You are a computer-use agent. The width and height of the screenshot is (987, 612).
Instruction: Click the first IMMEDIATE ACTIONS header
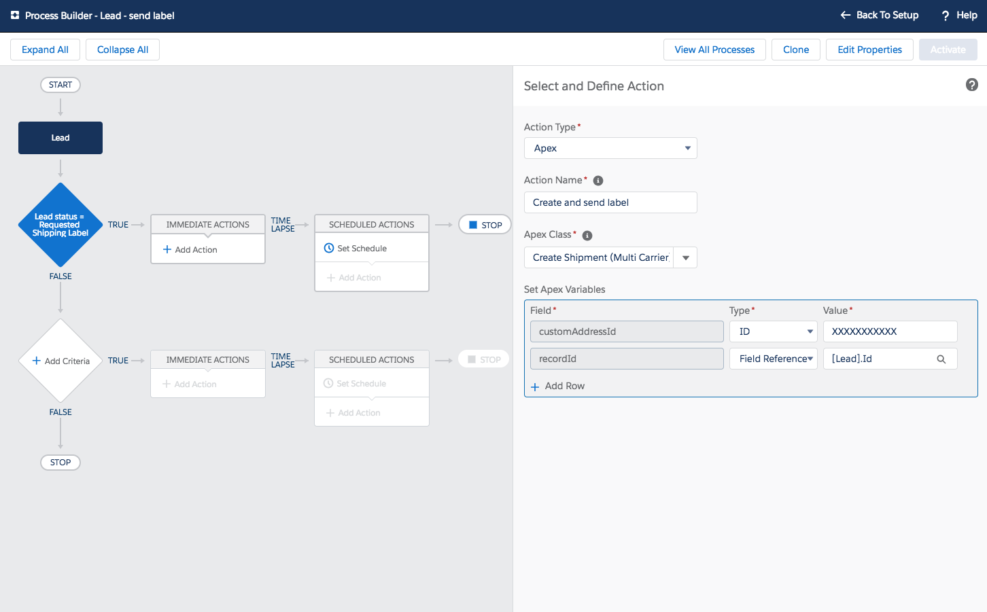pyautogui.click(x=208, y=225)
